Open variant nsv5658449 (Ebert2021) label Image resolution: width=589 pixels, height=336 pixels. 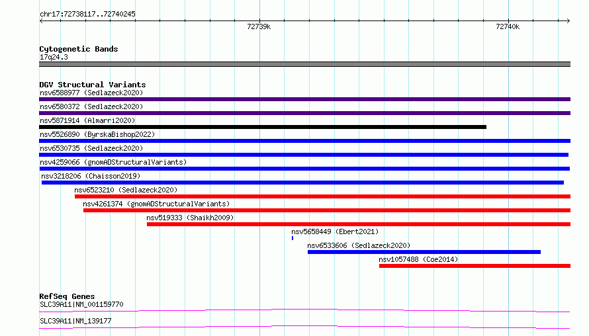pyautogui.click(x=335, y=231)
